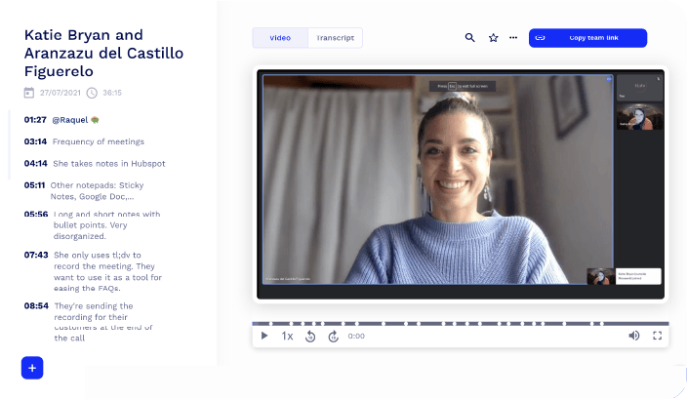687x400 pixels.
Task: Open the three-dot more options menu
Action: 513,38
